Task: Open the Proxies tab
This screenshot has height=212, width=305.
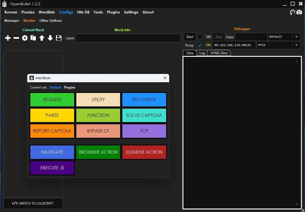Action: pos(28,12)
